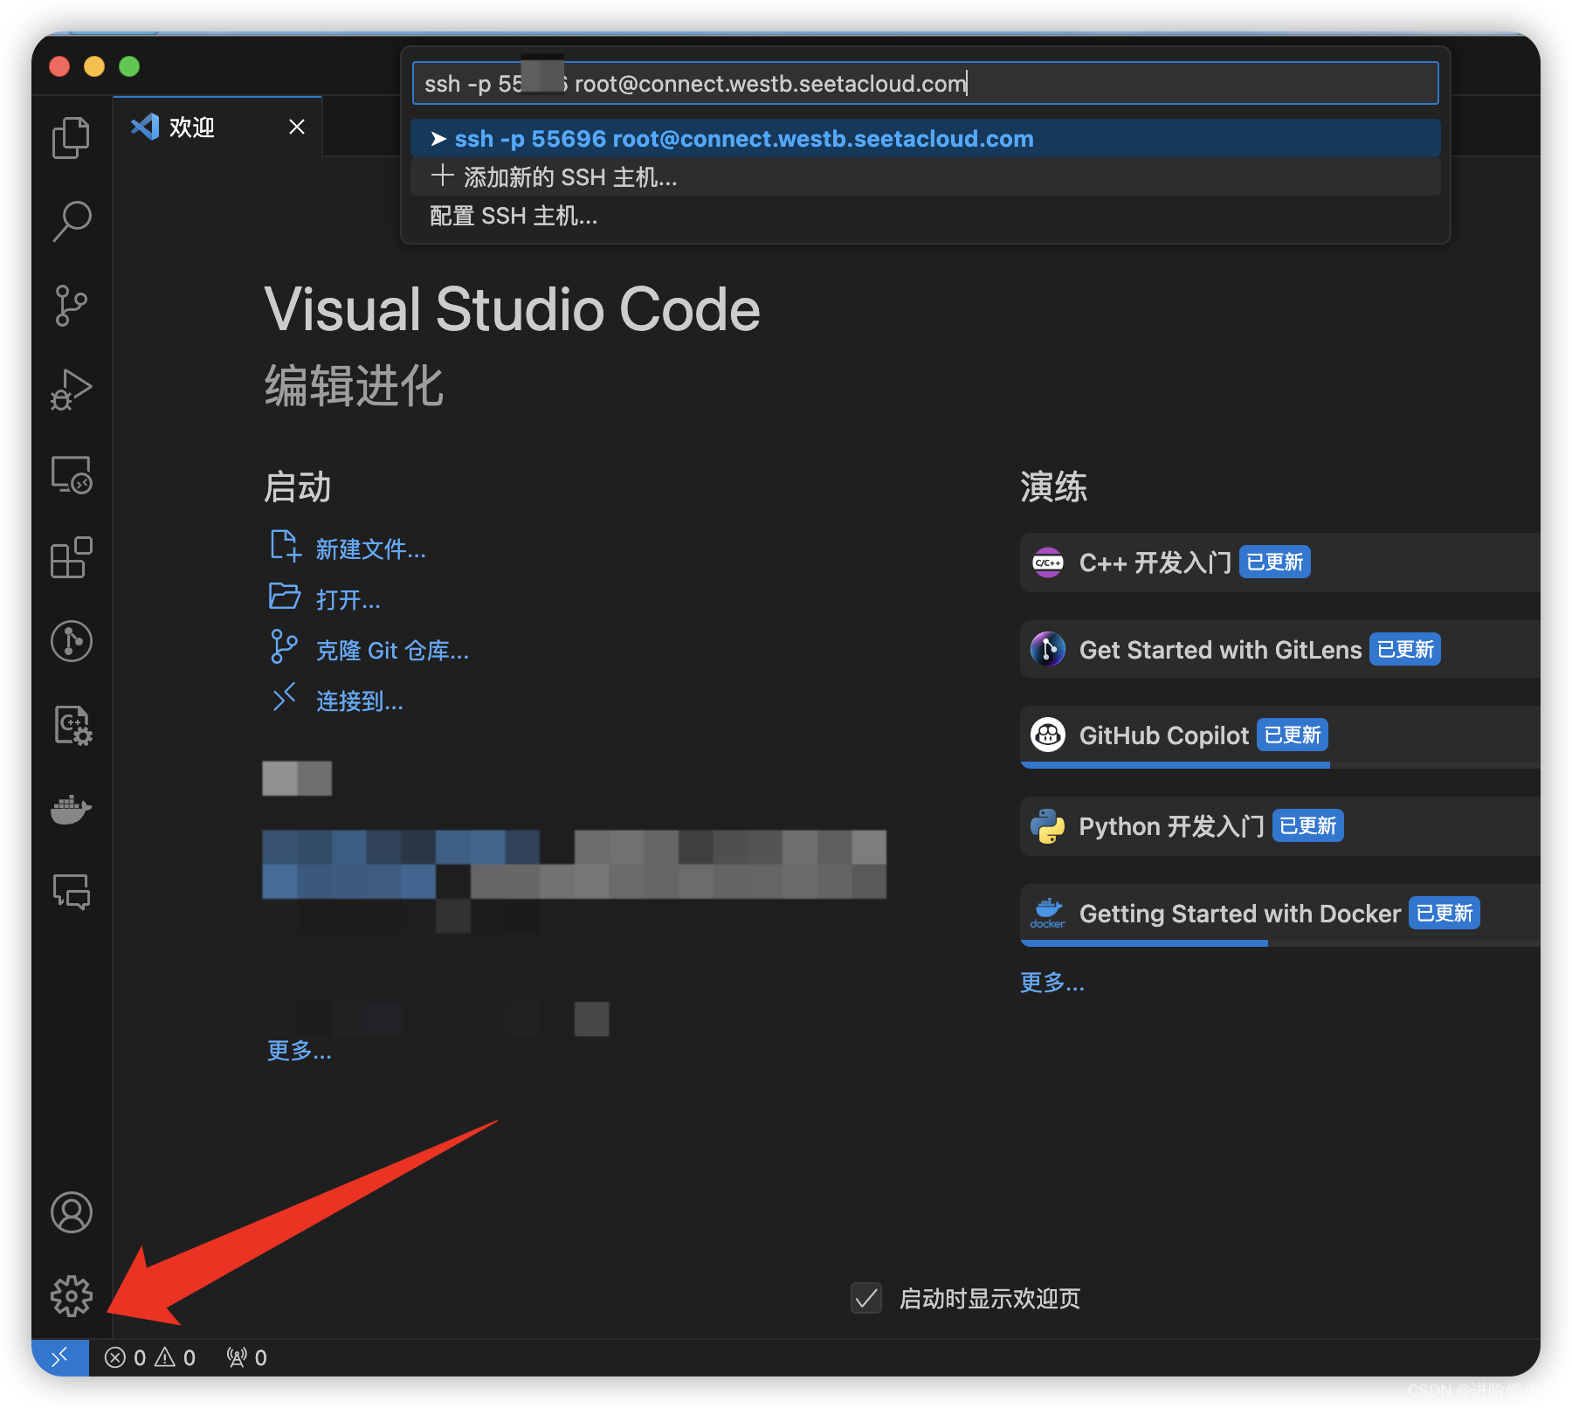1572x1408 pixels.
Task: Click 更多... under recent projects
Action: (299, 1050)
